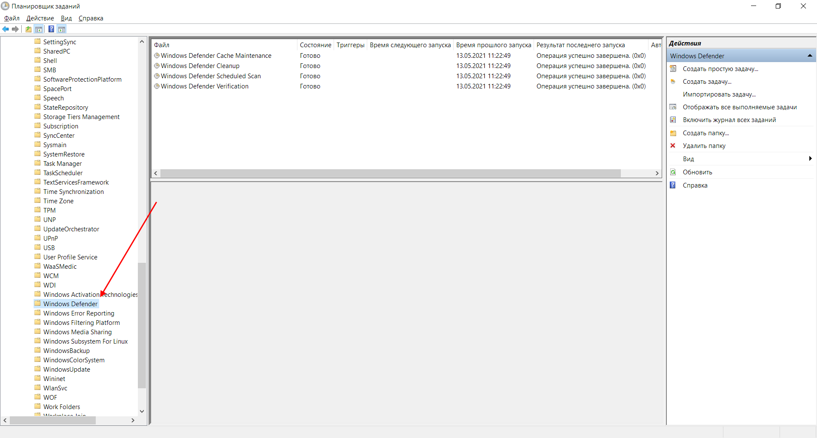The height and width of the screenshot is (438, 817).
Task: Toggle the console tree pane toolbar button
Action: [x=39, y=29]
